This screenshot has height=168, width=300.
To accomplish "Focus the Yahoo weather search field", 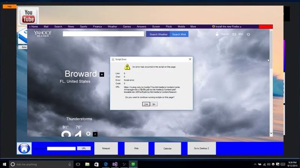I will coord(103,34).
